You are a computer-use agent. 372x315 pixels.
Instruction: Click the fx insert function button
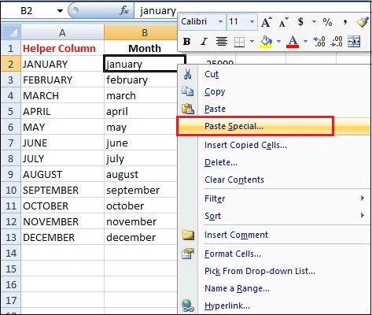coord(124,10)
